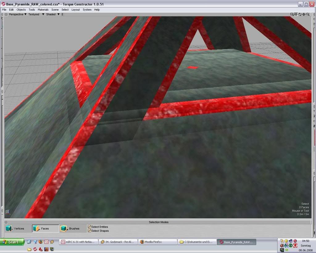The image size is (316, 253).
Task: Open the Materials menu
Action: (x=43, y=10)
